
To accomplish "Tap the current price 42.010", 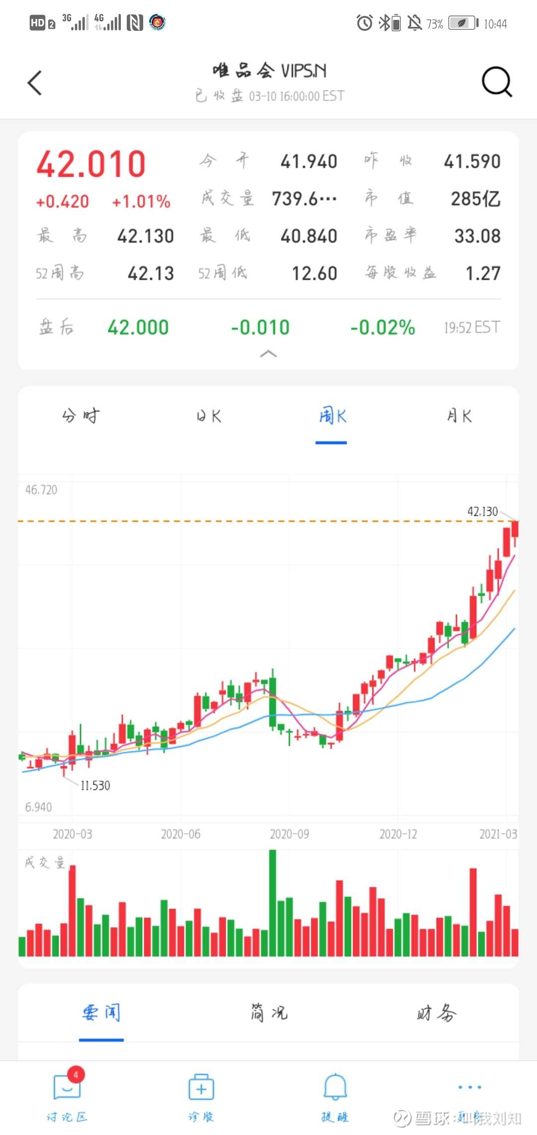I will click(x=91, y=164).
